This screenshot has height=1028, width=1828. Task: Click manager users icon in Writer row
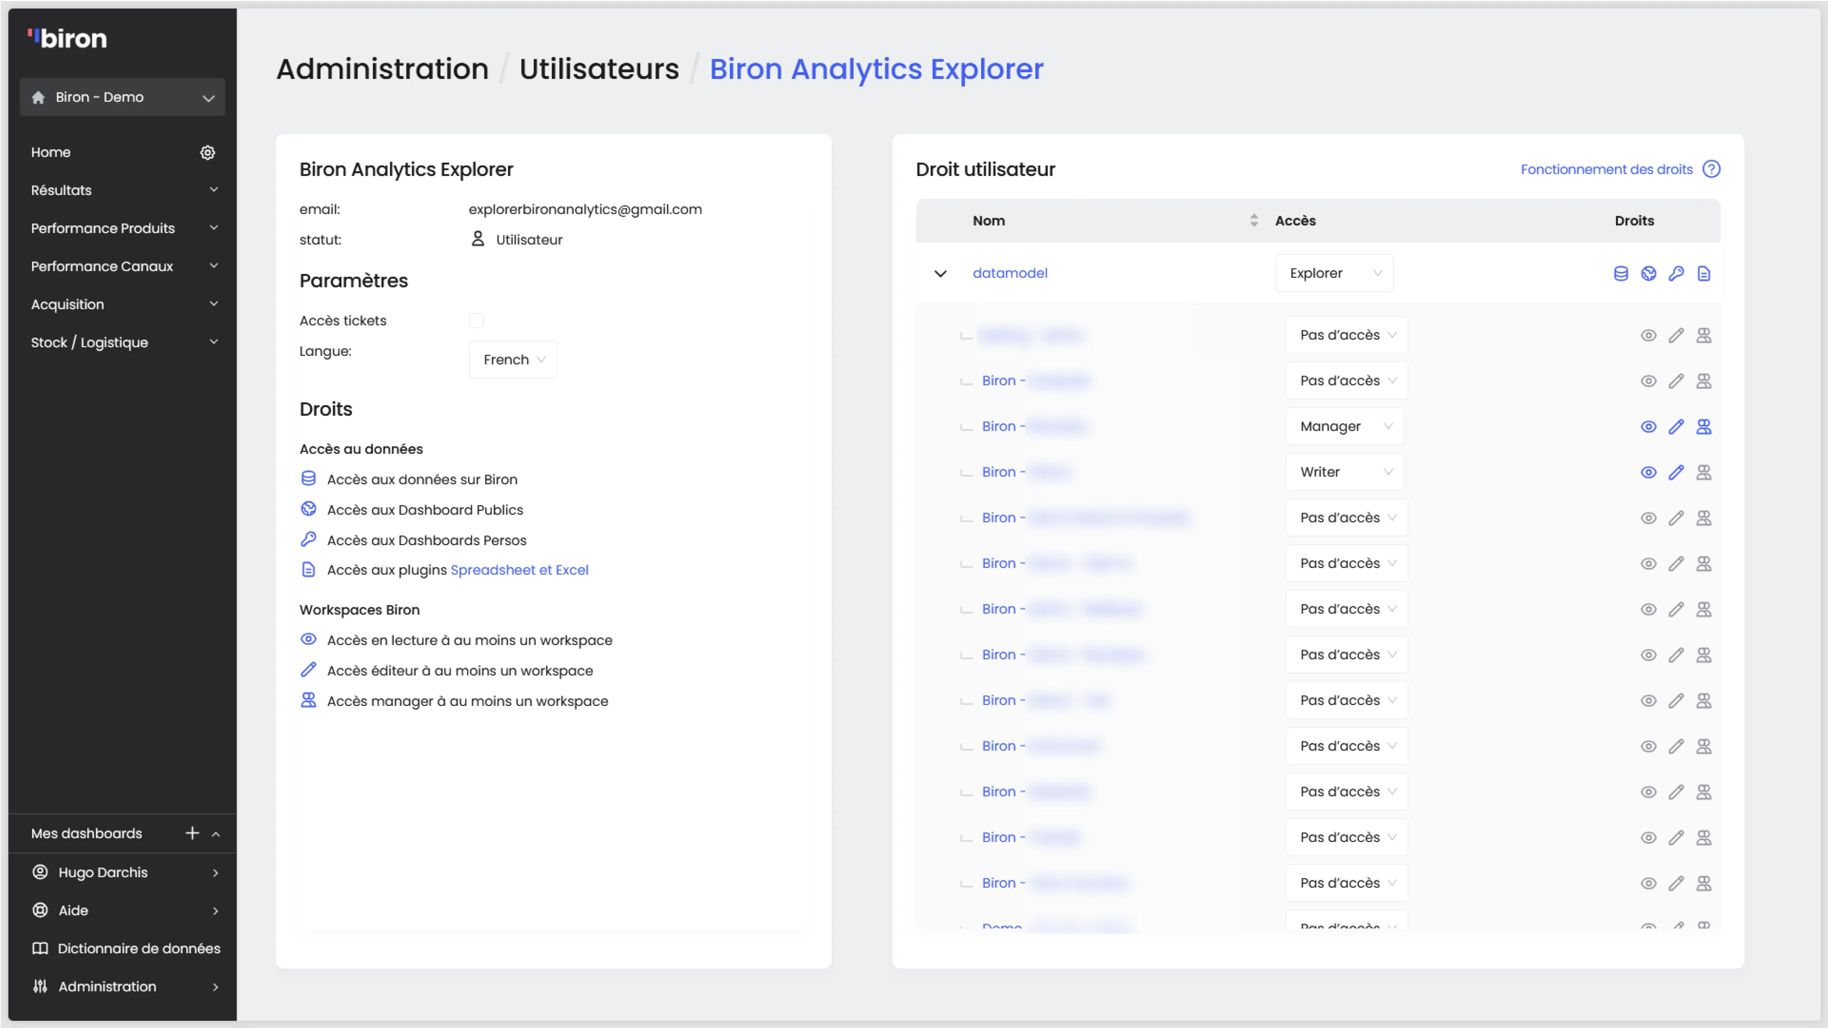pyautogui.click(x=1704, y=472)
